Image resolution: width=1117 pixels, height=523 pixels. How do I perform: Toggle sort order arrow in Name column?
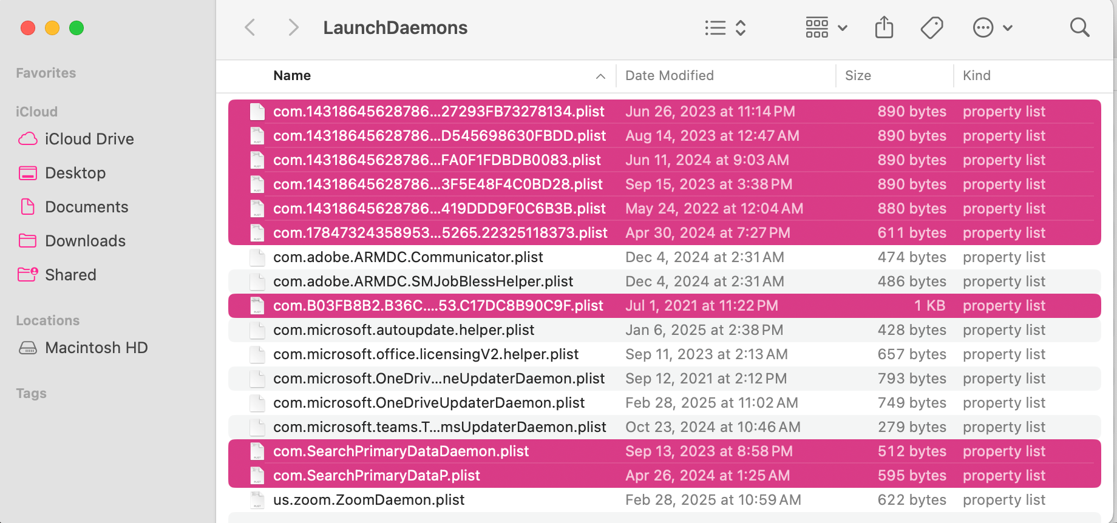click(x=600, y=76)
